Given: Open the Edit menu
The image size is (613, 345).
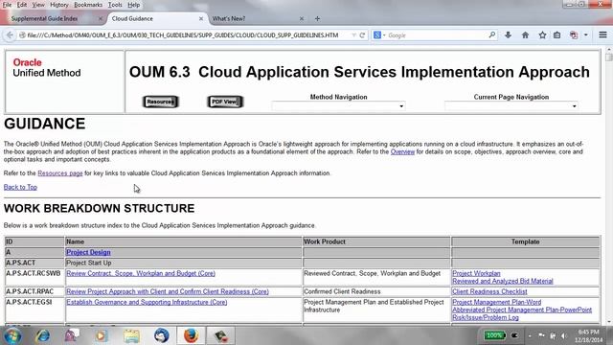Looking at the screenshot, I should (22, 5).
